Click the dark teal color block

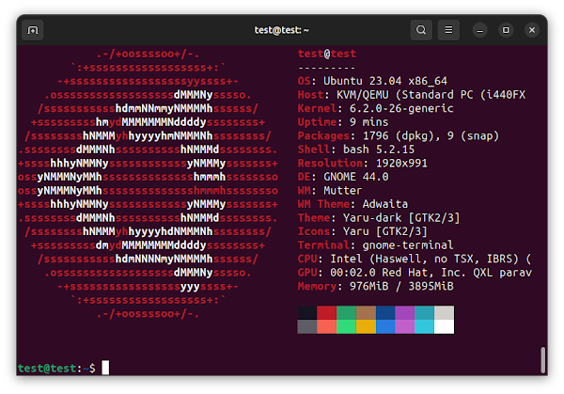(425, 313)
